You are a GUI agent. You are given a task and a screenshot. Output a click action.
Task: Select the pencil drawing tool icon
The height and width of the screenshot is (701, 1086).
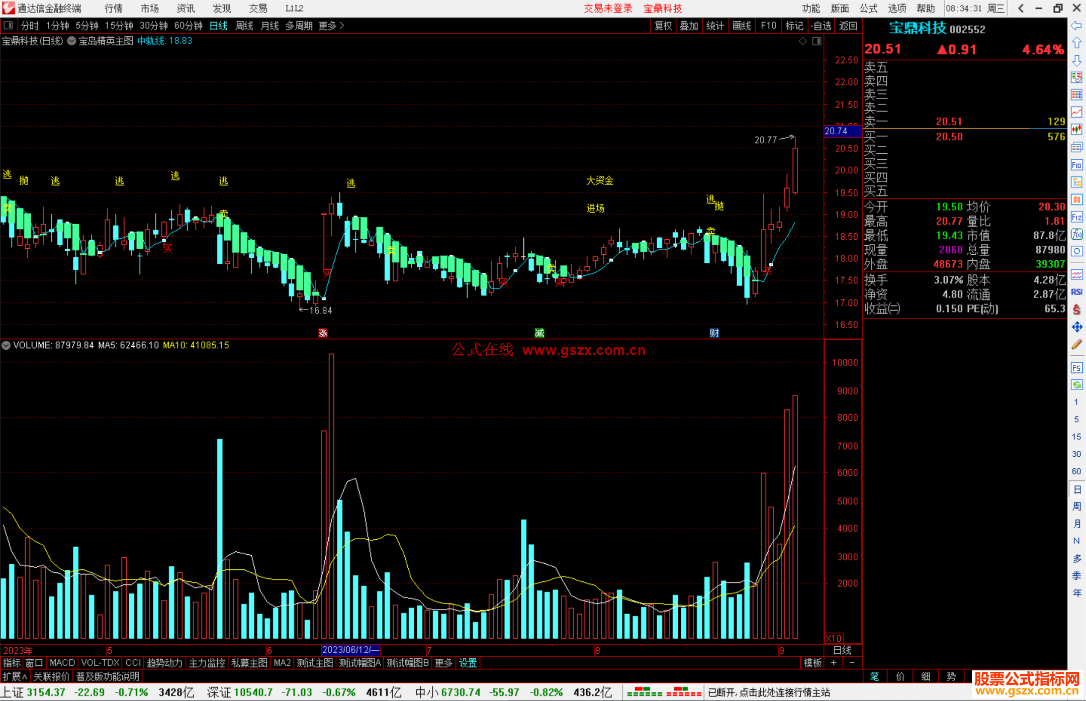point(1076,345)
